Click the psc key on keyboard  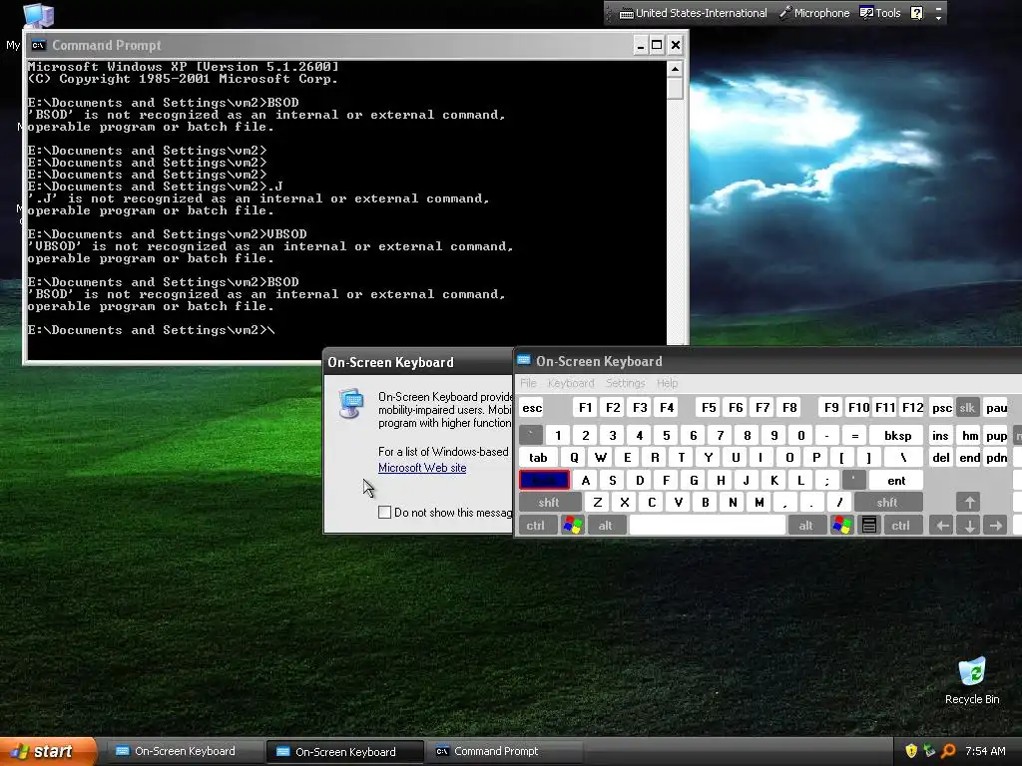click(x=942, y=408)
